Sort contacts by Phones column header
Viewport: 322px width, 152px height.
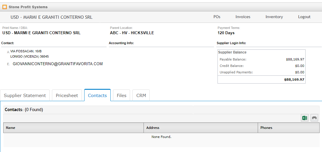tap(289, 128)
